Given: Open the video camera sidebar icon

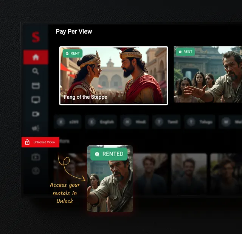Looking at the screenshot, I should tap(36, 114).
